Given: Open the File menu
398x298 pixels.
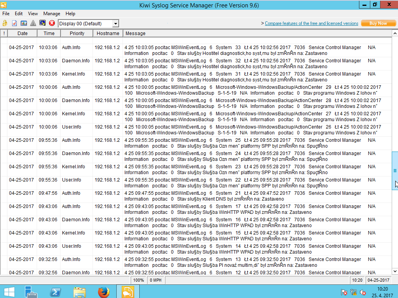Looking at the screenshot, I should pyautogui.click(x=6, y=13).
